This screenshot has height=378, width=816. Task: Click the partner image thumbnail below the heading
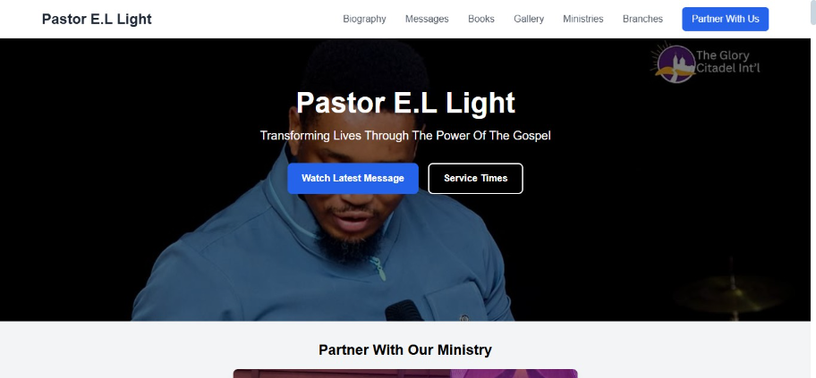[405, 374]
